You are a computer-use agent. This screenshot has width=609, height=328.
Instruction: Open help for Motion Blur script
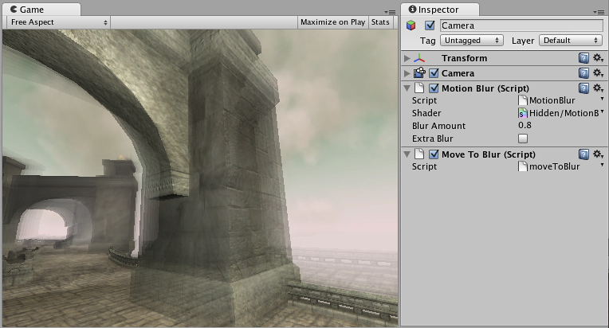[583, 88]
